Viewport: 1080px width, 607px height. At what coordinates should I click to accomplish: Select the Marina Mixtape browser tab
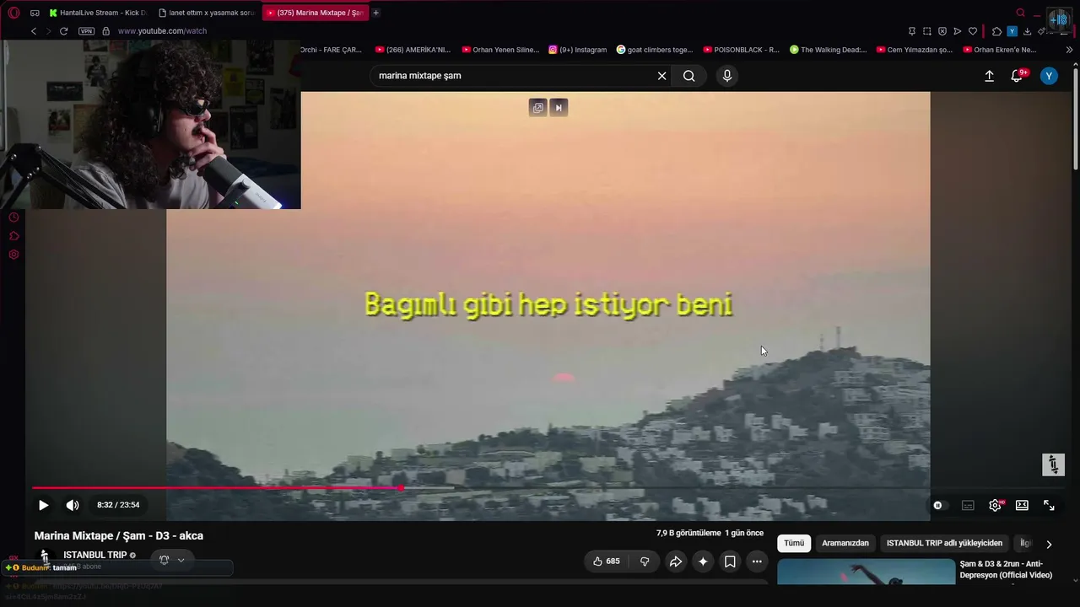coord(316,13)
